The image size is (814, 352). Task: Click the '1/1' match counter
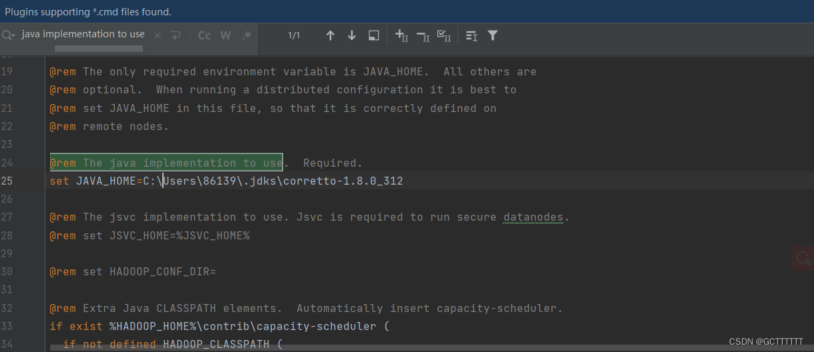click(x=294, y=35)
